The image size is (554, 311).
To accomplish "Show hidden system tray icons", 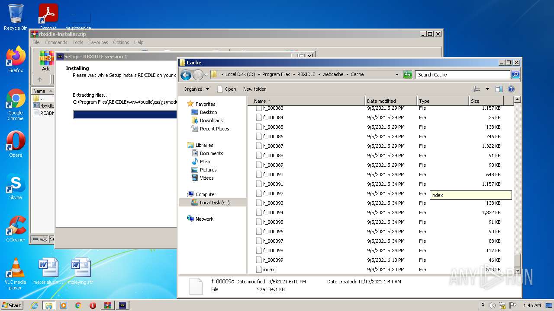I will coord(483,305).
